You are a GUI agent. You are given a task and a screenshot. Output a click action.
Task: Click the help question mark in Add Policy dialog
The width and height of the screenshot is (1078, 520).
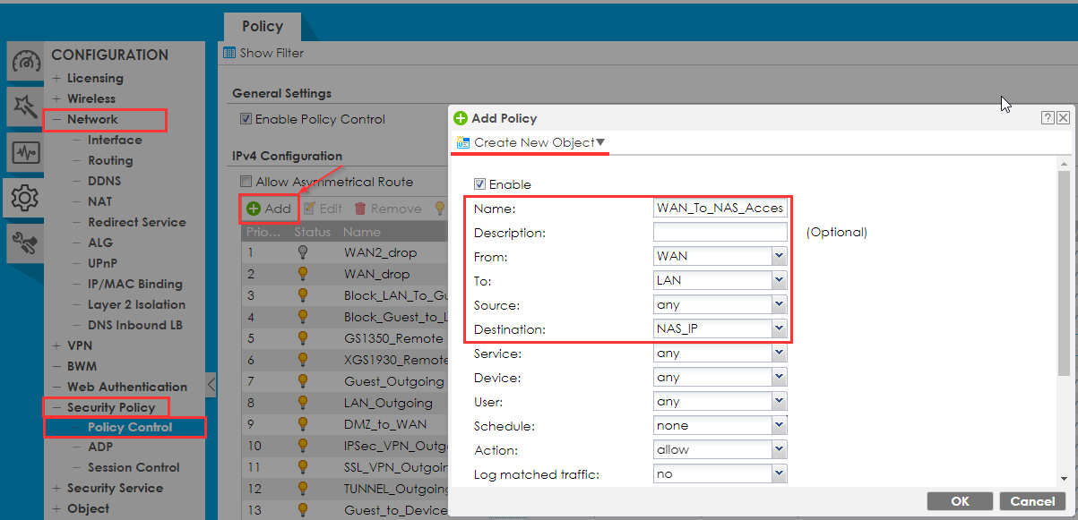[x=1047, y=117]
